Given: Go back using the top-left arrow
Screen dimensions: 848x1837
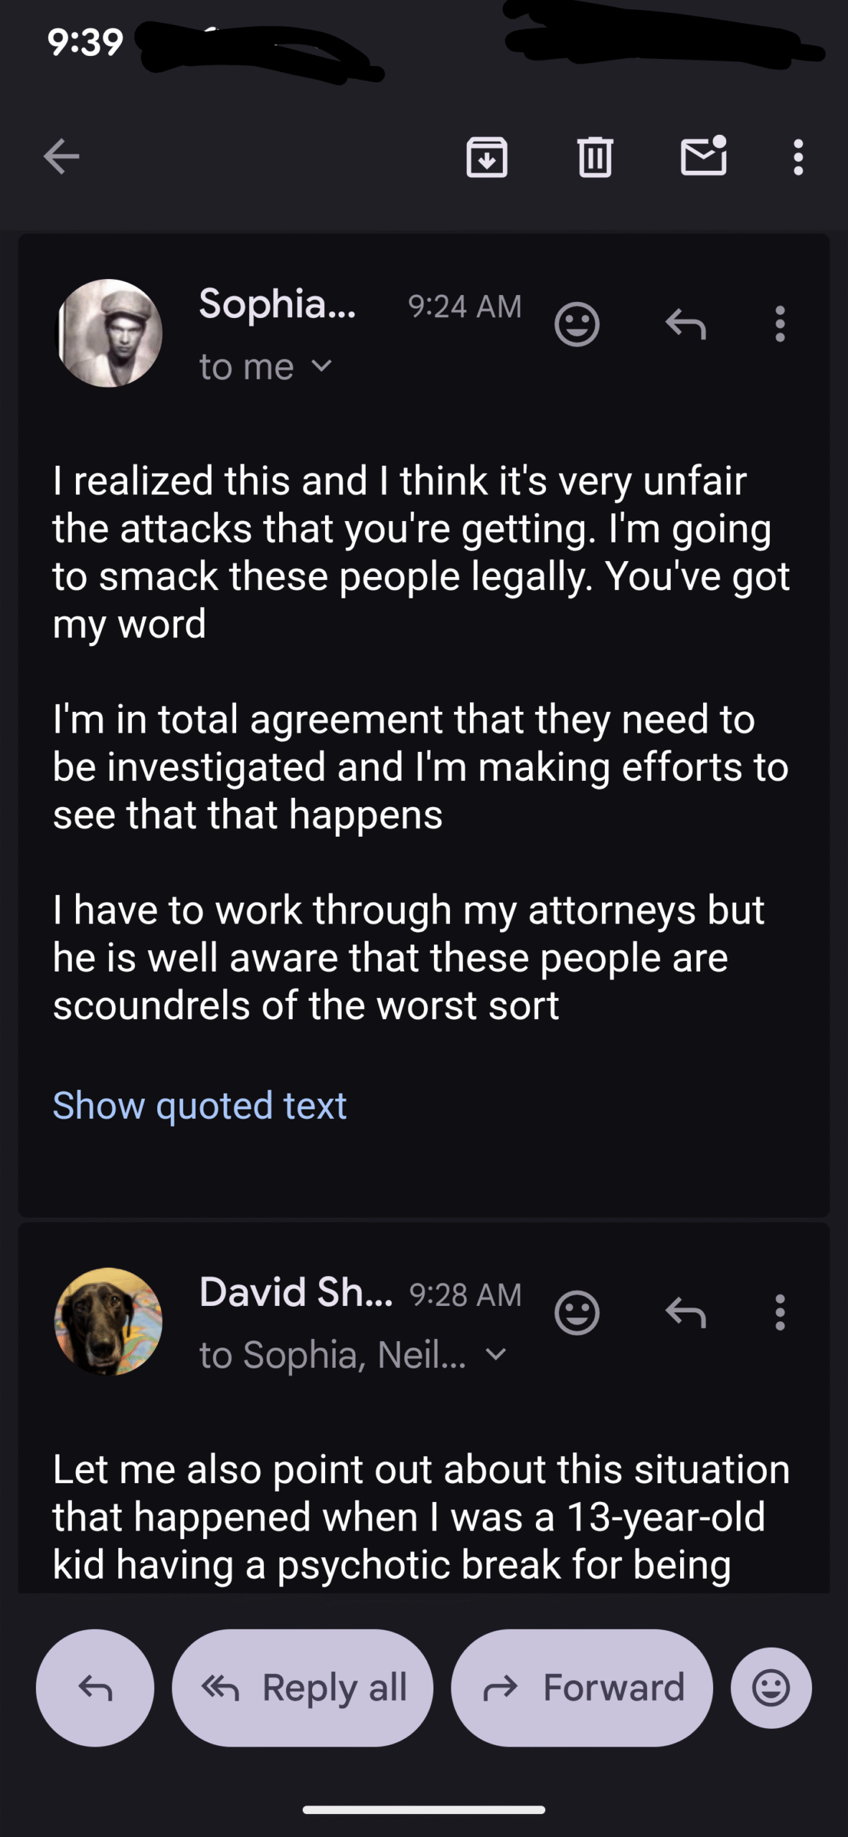Looking at the screenshot, I should [x=61, y=156].
